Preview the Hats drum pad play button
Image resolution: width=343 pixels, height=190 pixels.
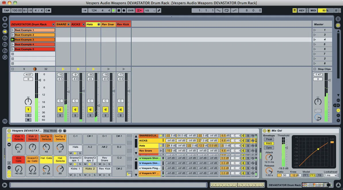pos(75,153)
